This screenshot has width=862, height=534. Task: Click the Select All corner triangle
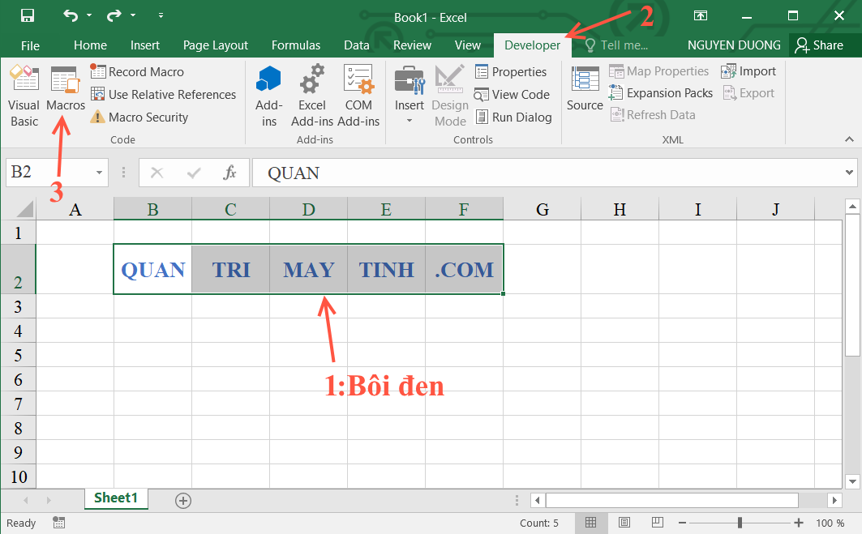(x=25, y=209)
